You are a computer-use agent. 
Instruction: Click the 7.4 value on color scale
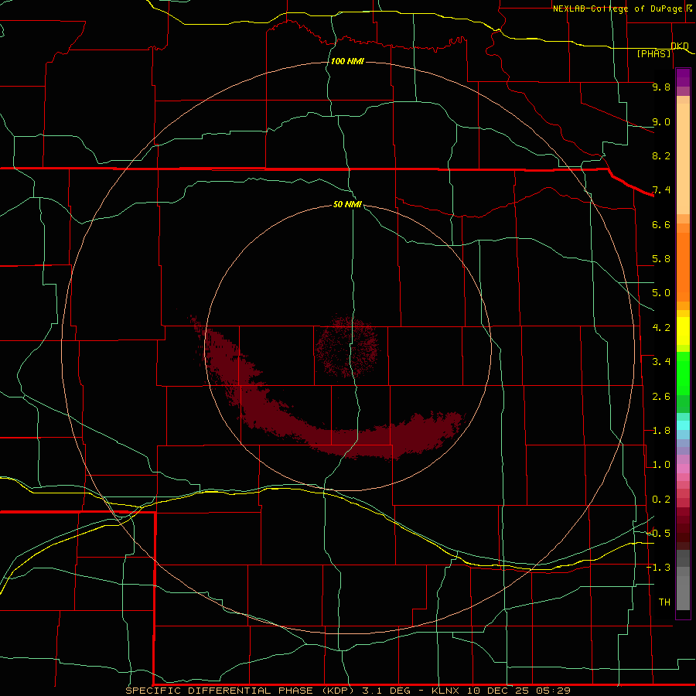(661, 190)
